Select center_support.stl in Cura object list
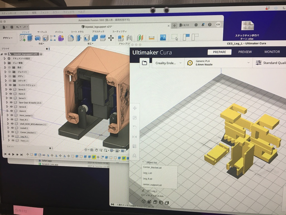 point(152,185)
